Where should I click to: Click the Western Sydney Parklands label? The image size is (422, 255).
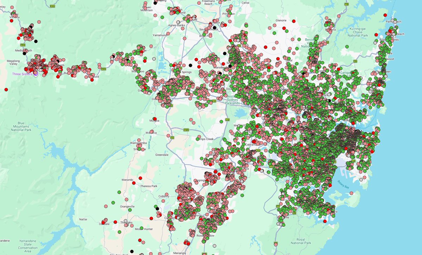click(232, 101)
